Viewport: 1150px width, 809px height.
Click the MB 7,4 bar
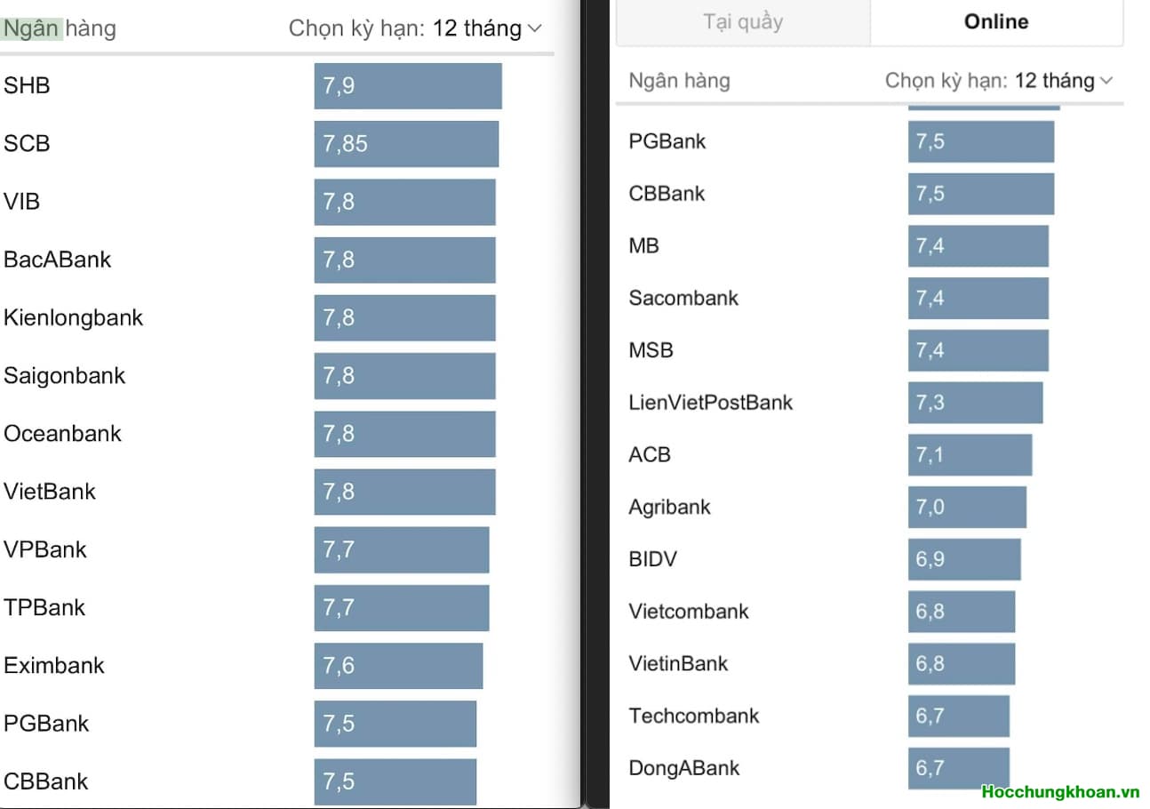pyautogui.click(x=978, y=246)
